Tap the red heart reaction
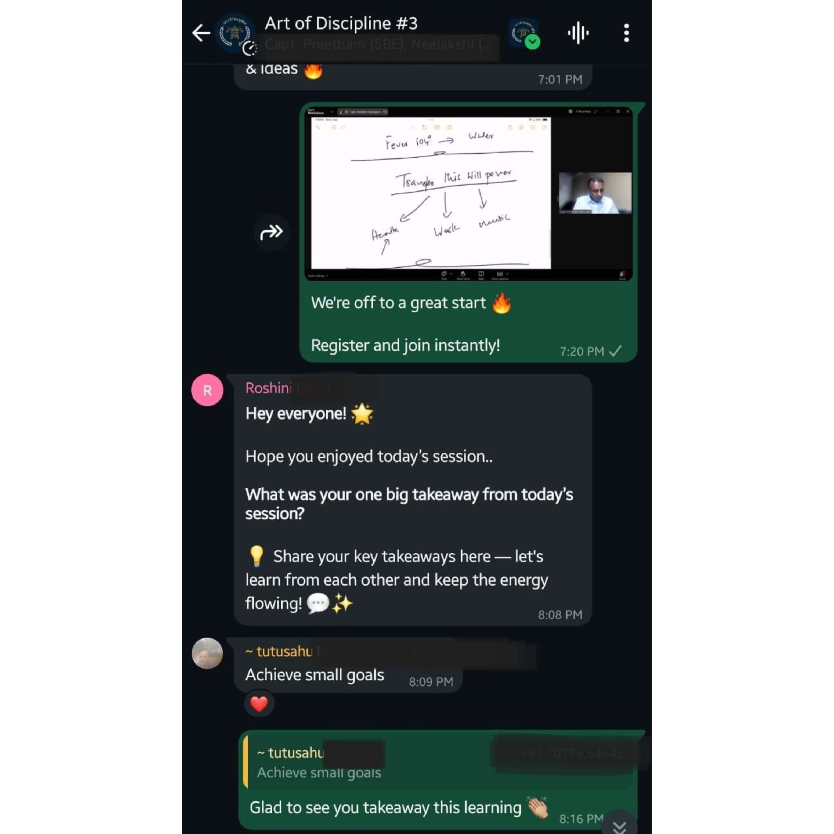The image size is (834, 834). tap(259, 704)
